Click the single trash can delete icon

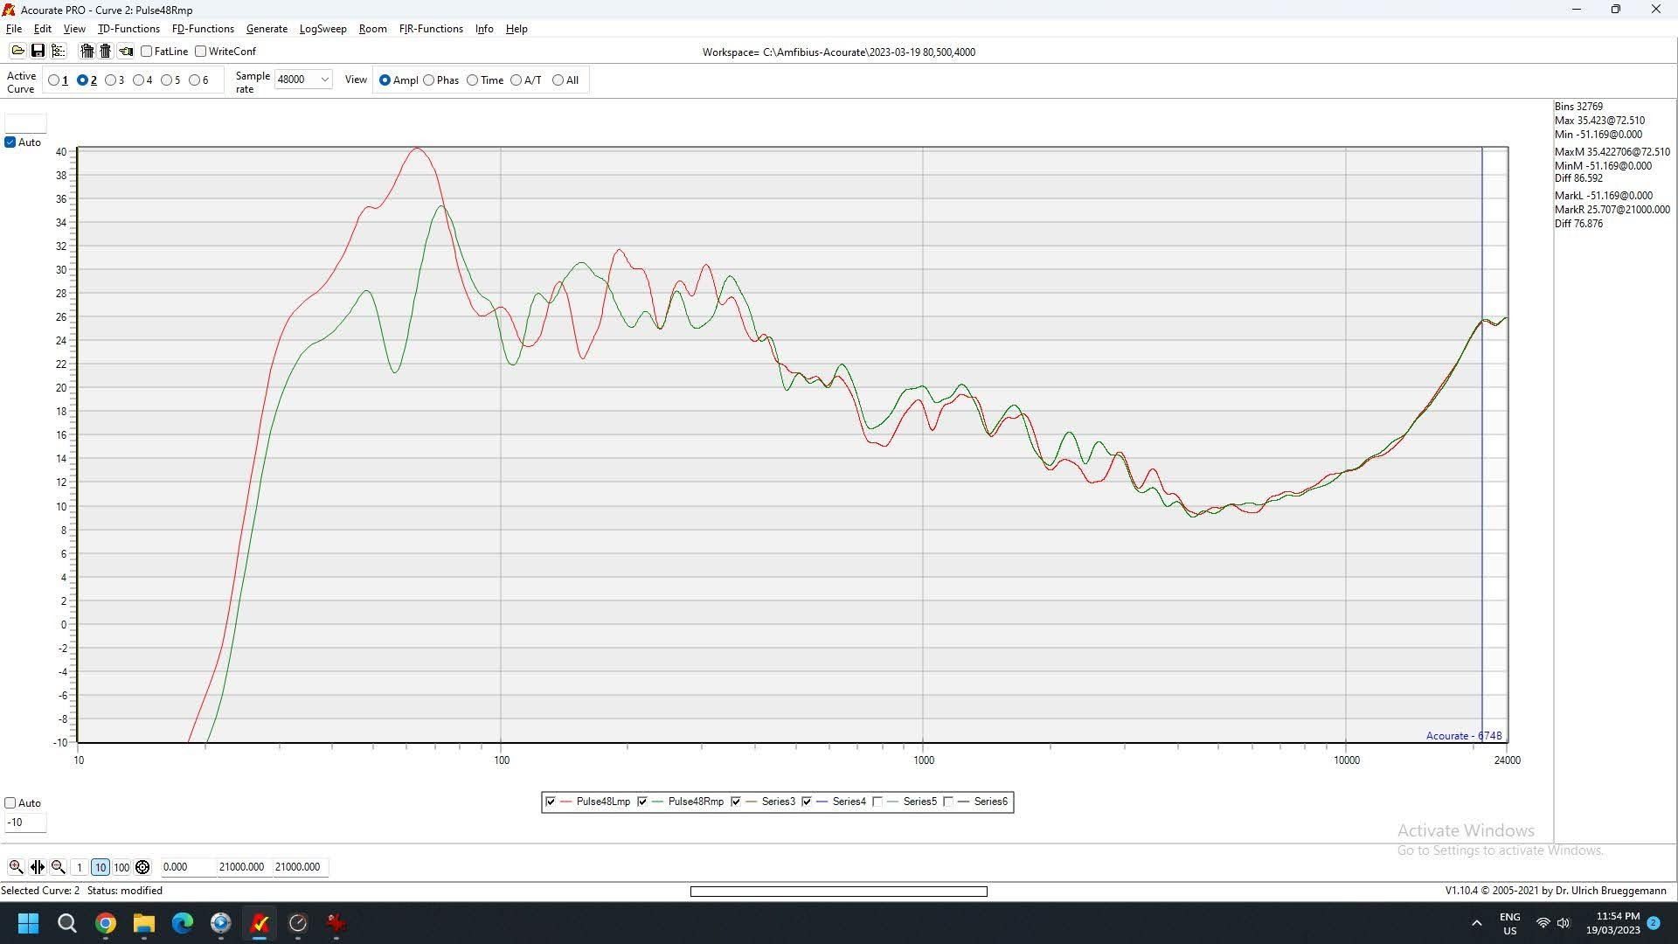tap(106, 51)
